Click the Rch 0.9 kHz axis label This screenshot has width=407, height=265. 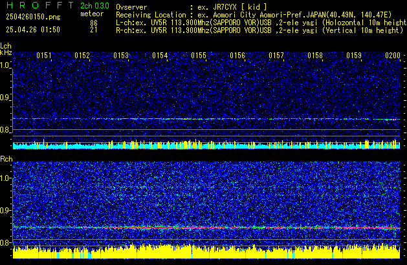pyautogui.click(x=5, y=210)
